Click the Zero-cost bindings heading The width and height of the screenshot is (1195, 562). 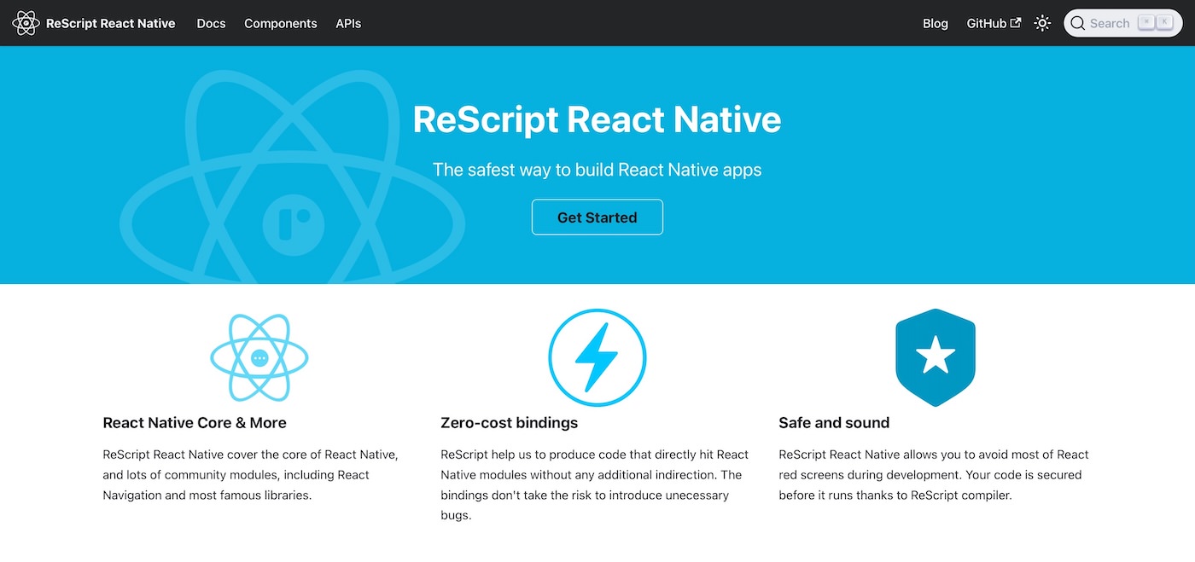(510, 423)
